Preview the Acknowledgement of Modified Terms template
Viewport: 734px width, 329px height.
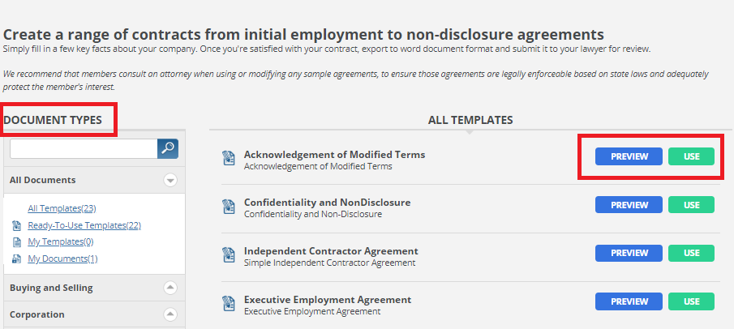point(629,156)
